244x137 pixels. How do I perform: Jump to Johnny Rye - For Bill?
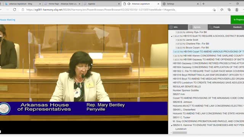[x=196, y=32]
